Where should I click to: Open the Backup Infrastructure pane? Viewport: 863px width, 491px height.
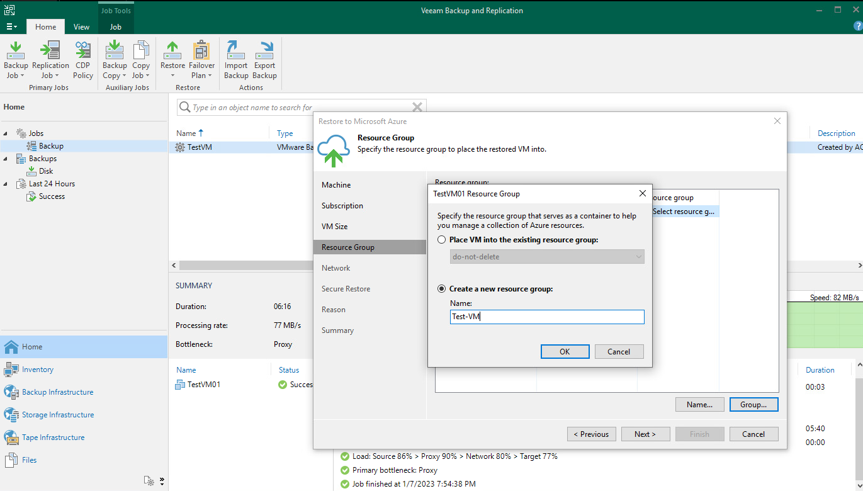pos(84,392)
